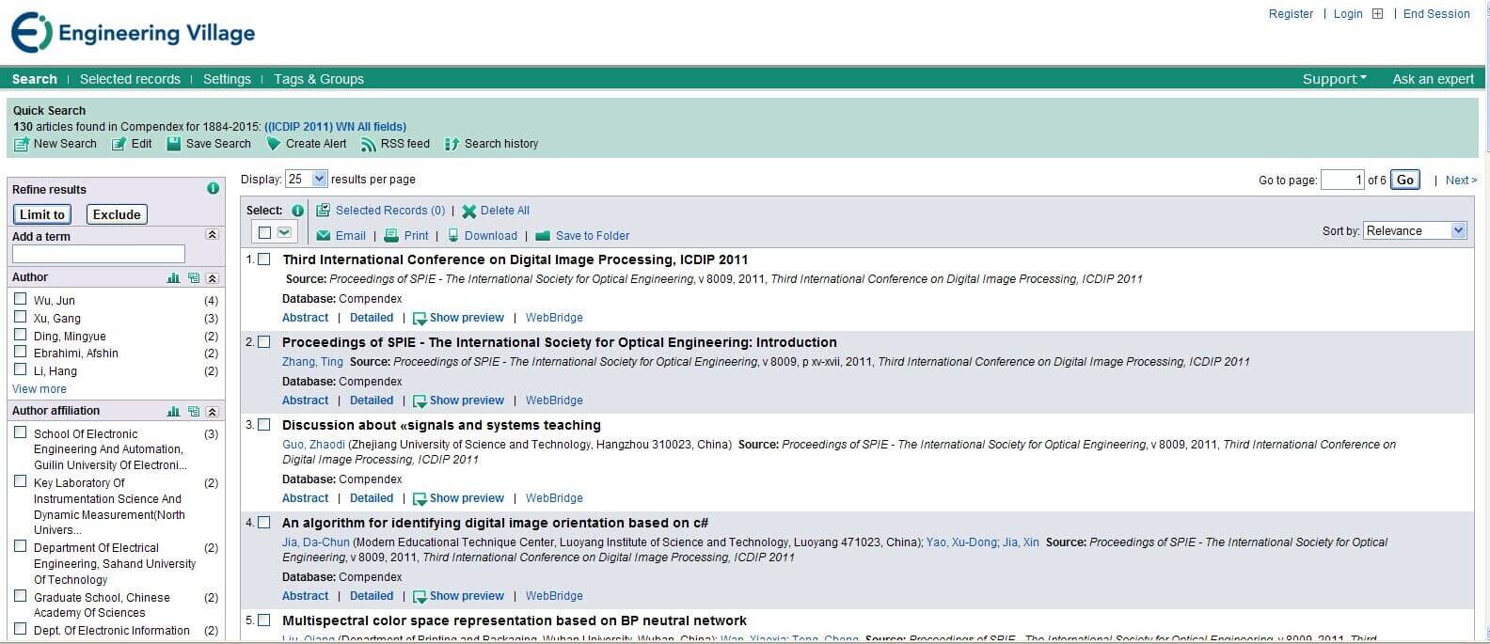This screenshot has height=644, width=1490.
Task: Click the Exclude button
Action: [117, 214]
